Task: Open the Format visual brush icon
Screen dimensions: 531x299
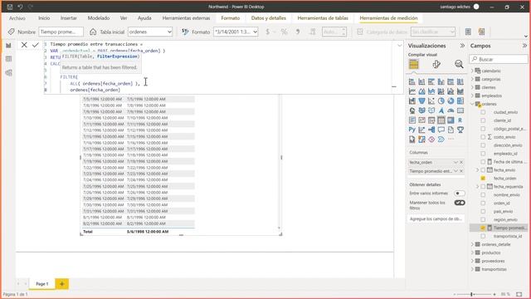Action: tap(436, 65)
